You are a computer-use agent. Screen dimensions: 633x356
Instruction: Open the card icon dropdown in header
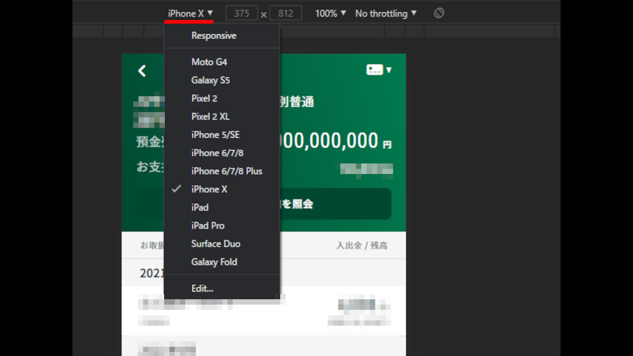pos(379,70)
